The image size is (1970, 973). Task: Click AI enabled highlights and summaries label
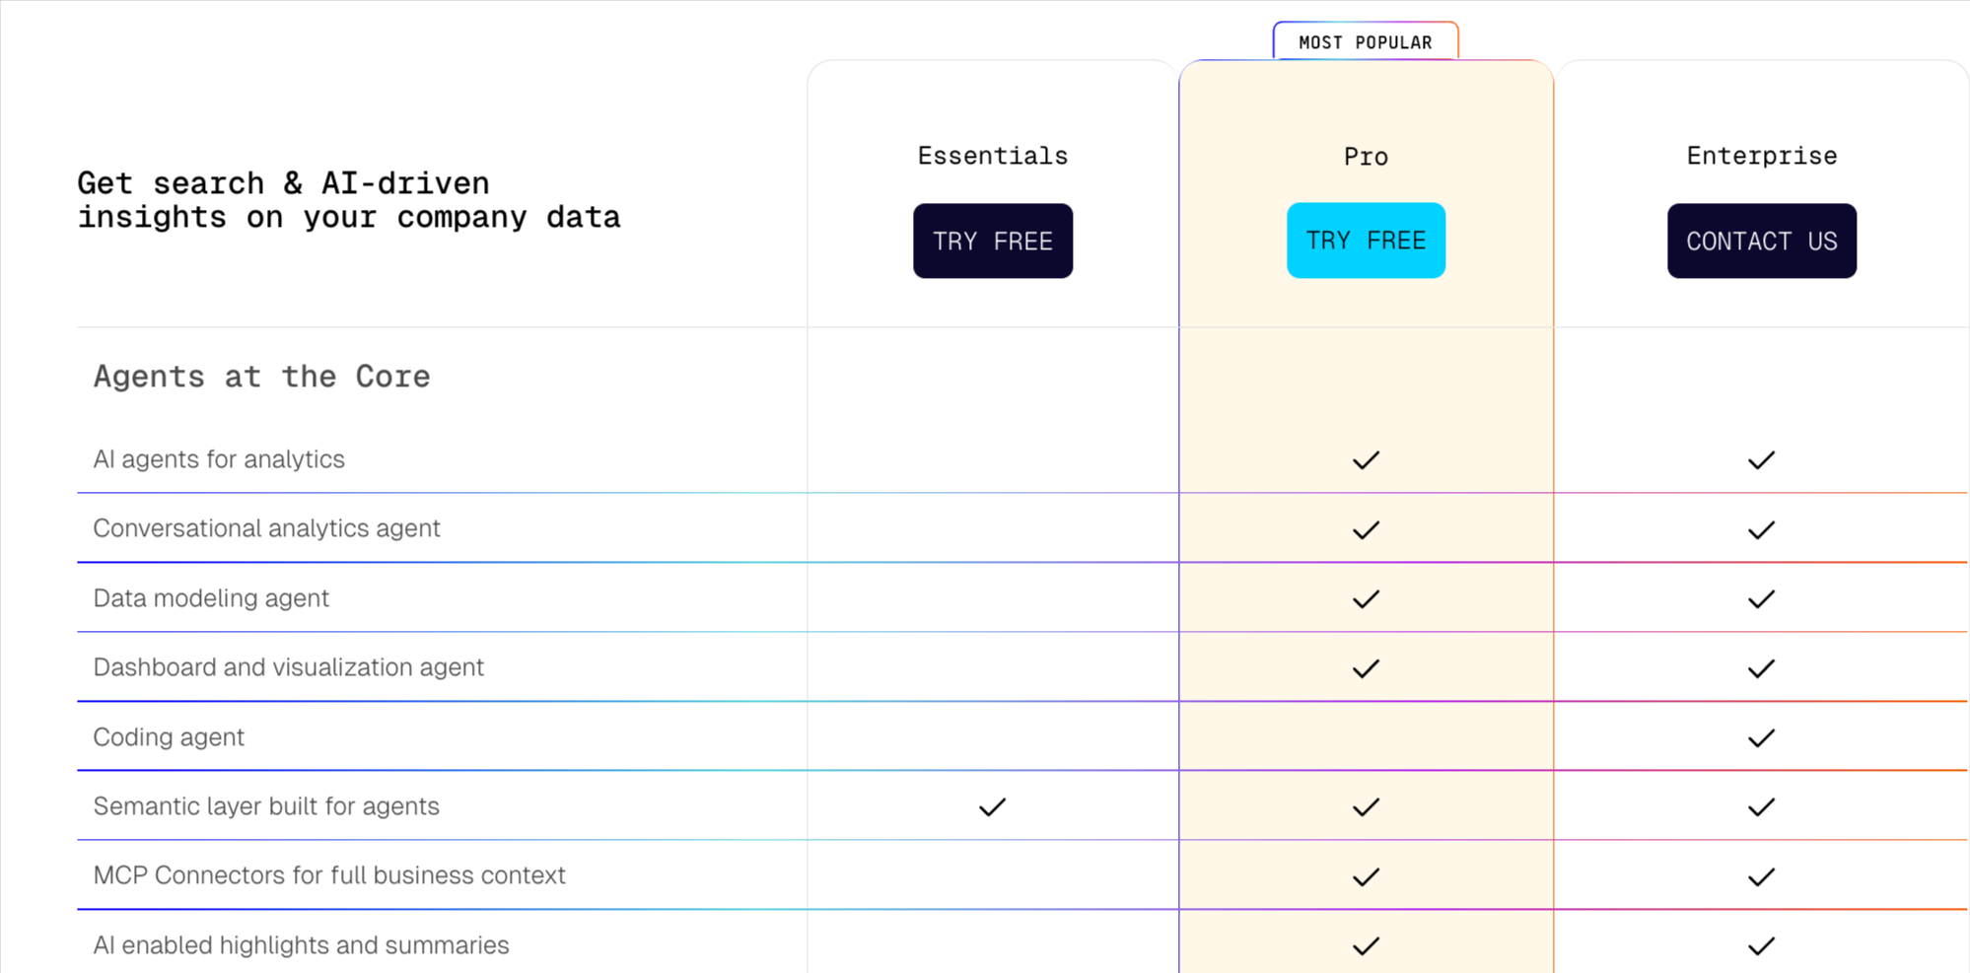[x=301, y=945]
